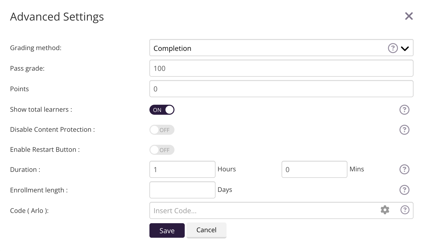Open help for Show total learners
The height and width of the screenshot is (251, 421).
[x=404, y=110]
